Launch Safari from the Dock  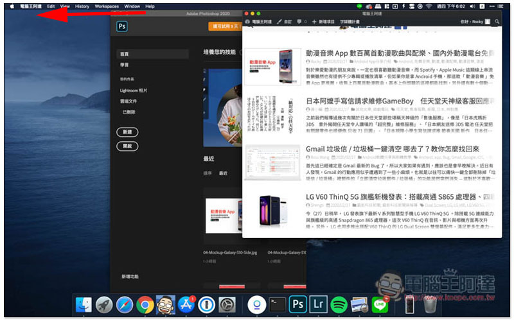pos(125,304)
